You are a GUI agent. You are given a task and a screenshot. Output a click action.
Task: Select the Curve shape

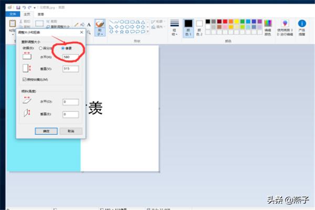point(117,22)
